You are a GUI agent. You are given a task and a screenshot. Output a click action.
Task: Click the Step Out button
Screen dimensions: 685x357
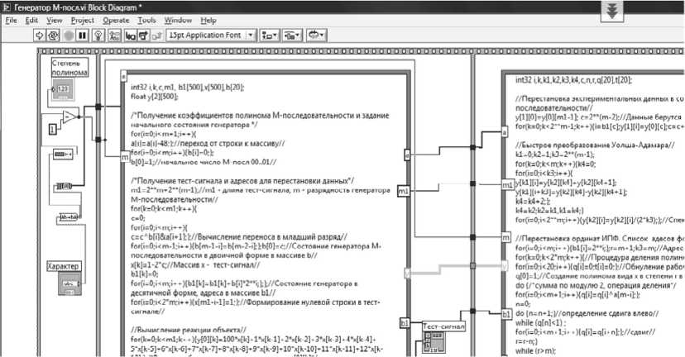(156, 36)
